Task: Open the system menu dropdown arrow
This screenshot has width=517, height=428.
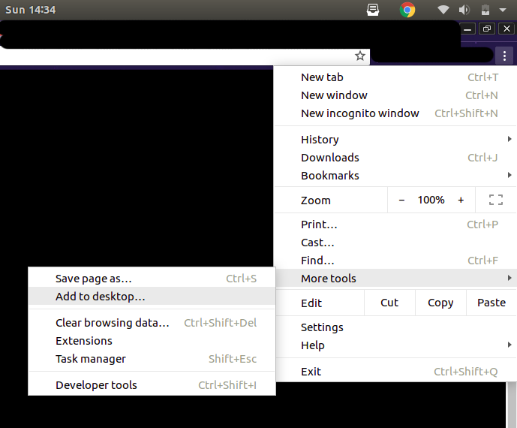Action: point(503,10)
